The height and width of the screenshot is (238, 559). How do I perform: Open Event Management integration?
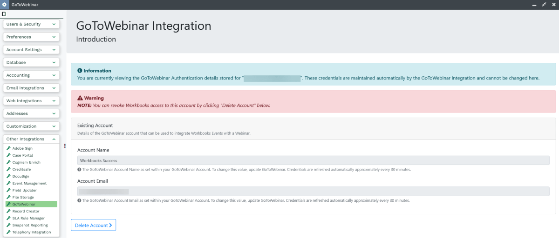(29, 183)
